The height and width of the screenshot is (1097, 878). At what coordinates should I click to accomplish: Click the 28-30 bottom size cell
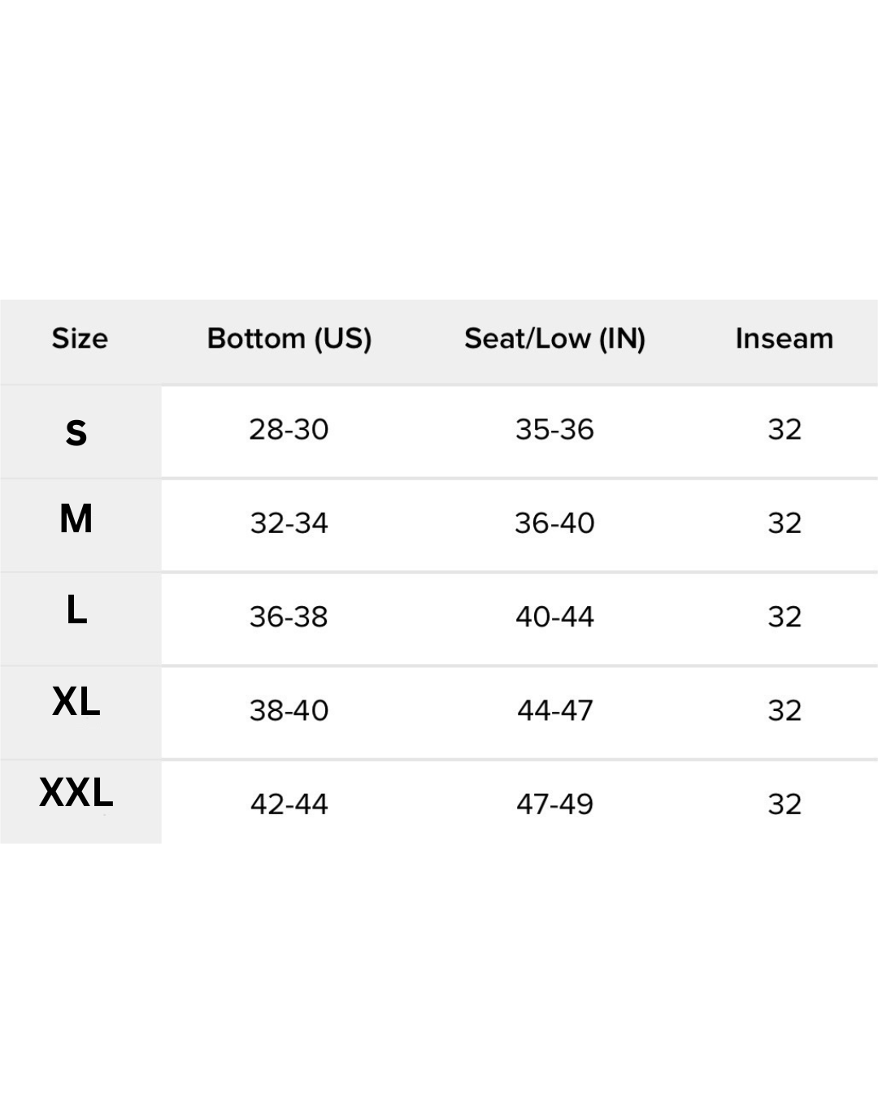[289, 429]
